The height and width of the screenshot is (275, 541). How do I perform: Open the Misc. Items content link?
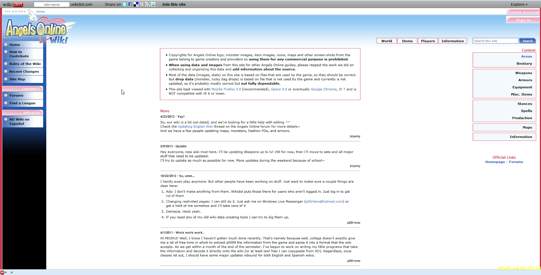point(521,94)
